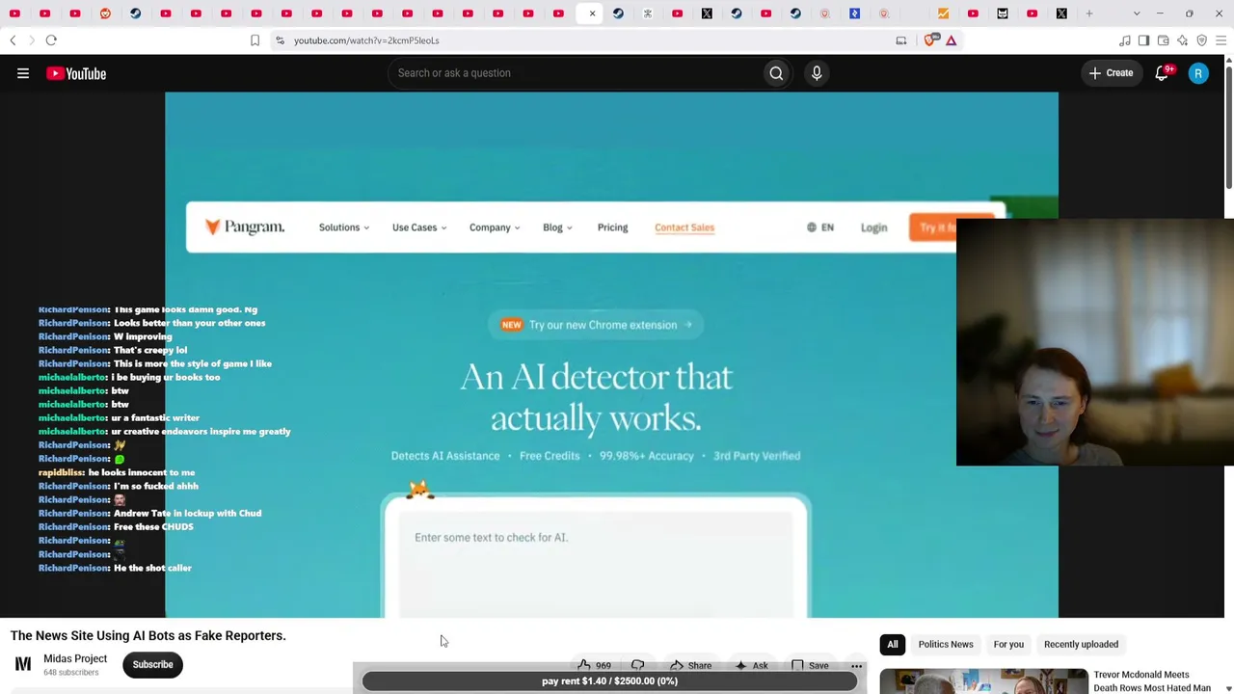Bookmark this page in the address bar

pyautogui.click(x=255, y=40)
